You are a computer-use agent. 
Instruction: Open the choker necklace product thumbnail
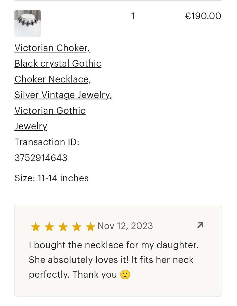28,23
